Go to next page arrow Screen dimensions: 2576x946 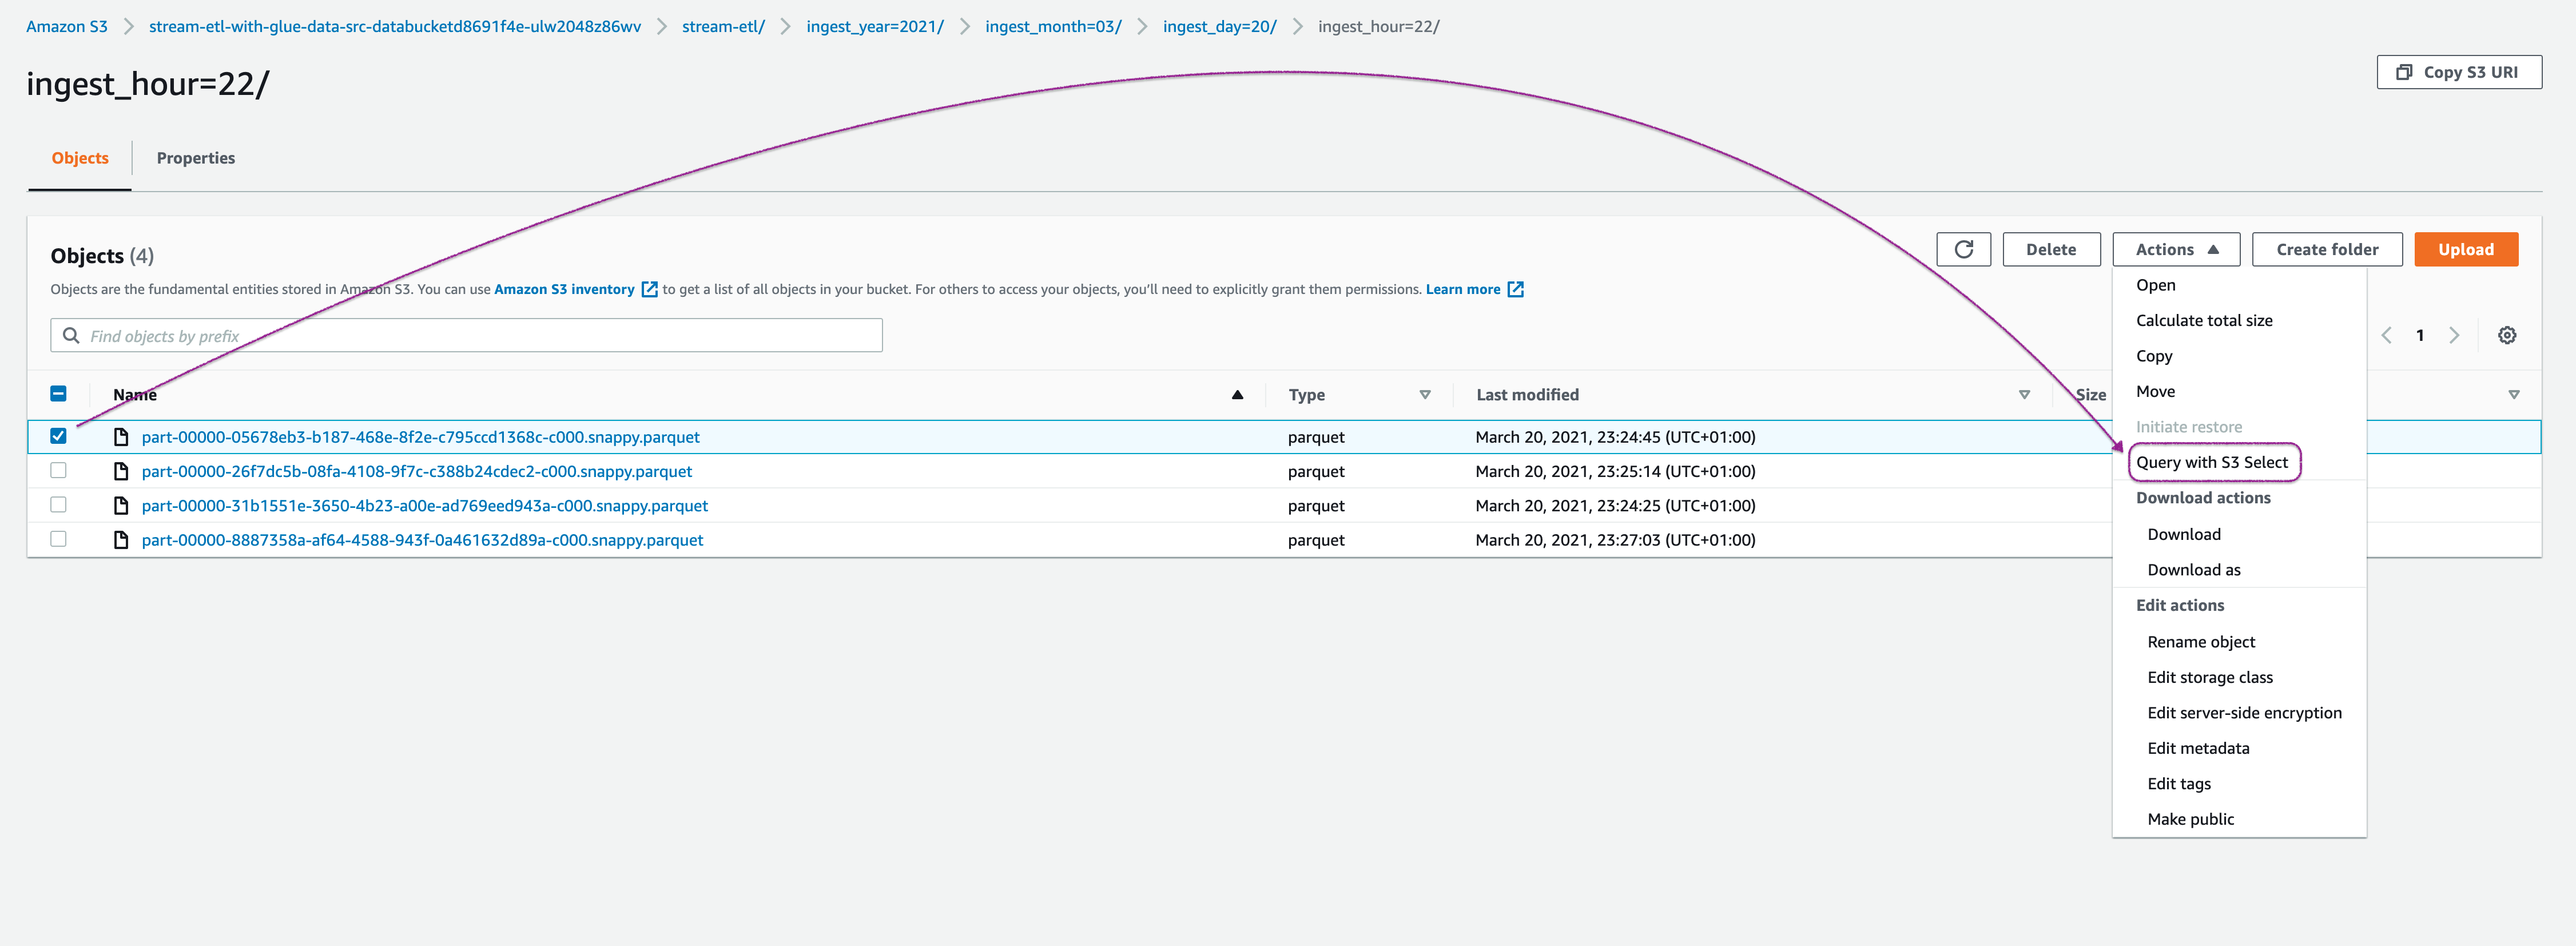(2453, 336)
